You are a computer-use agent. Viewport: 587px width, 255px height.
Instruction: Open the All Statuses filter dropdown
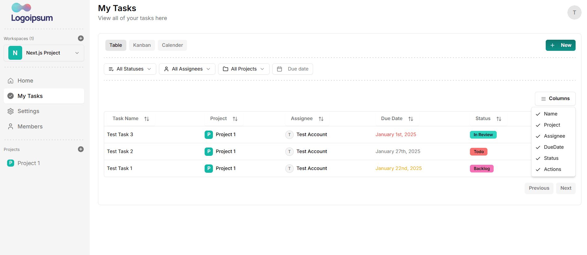pos(130,69)
